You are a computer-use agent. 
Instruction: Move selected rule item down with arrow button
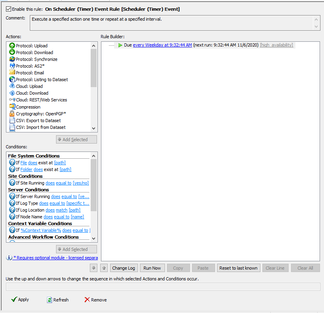94,268
